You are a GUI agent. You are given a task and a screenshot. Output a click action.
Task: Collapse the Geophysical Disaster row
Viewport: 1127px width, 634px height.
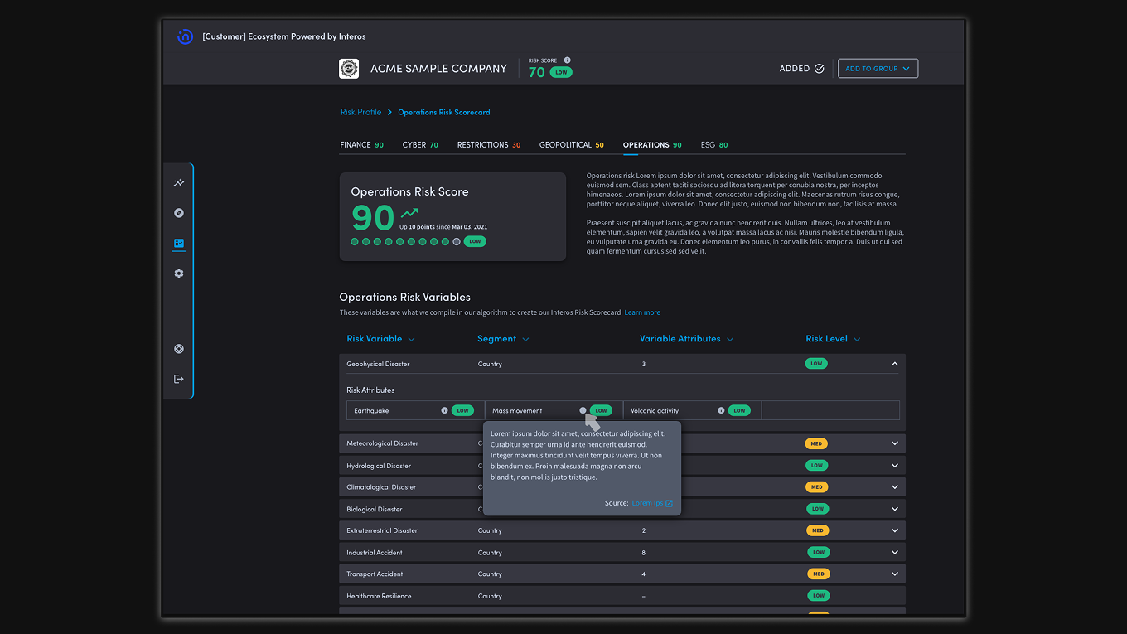pos(894,364)
